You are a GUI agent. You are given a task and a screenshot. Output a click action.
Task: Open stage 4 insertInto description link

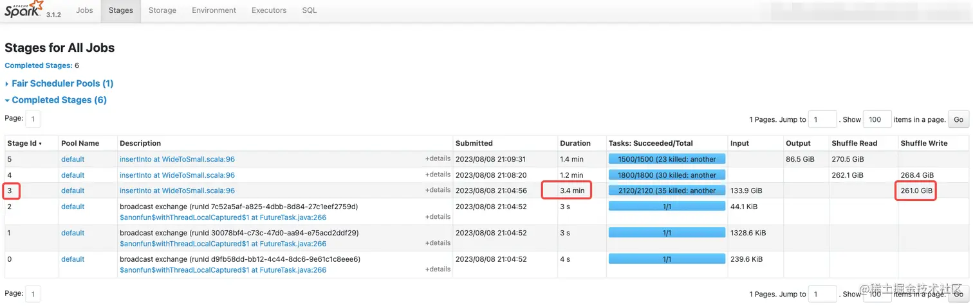[x=177, y=175]
